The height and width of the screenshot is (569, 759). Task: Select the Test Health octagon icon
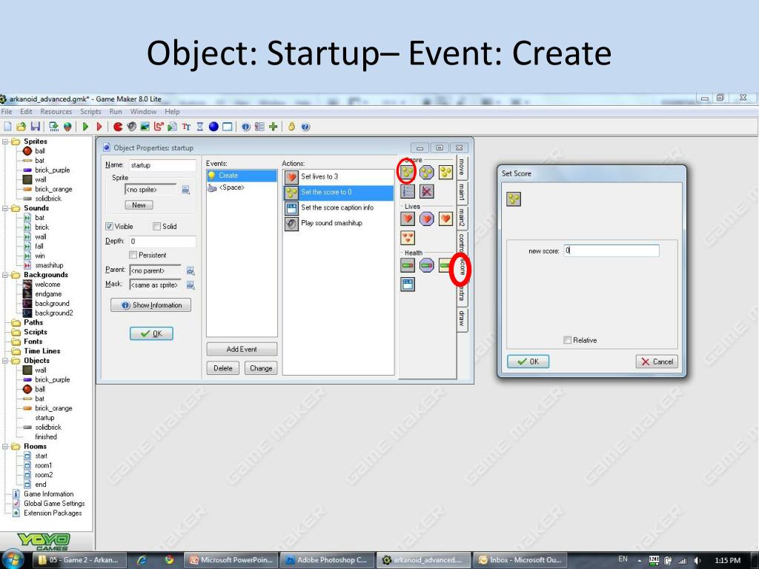(426, 265)
